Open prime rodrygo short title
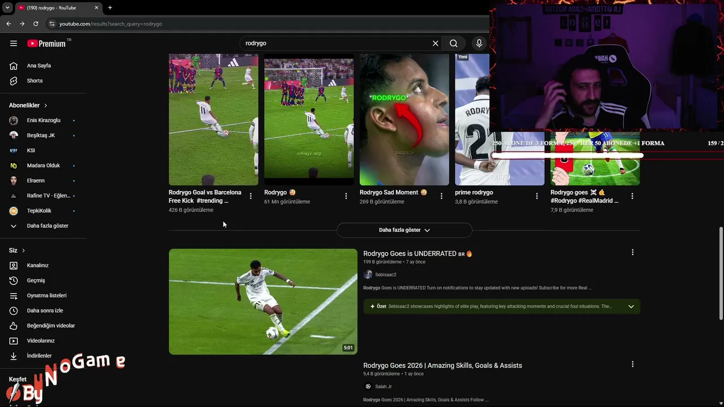 pos(474,193)
